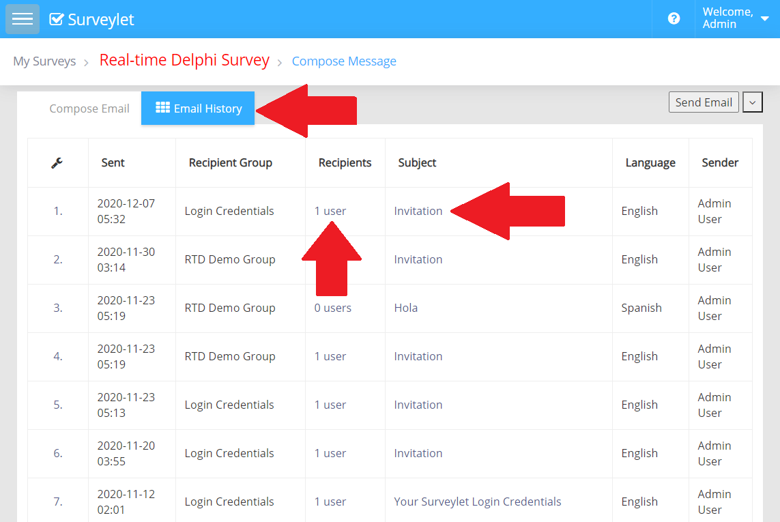Screen dimensions: 780x522
Task: Open the Invitation subject in row 1
Action: click(x=418, y=212)
